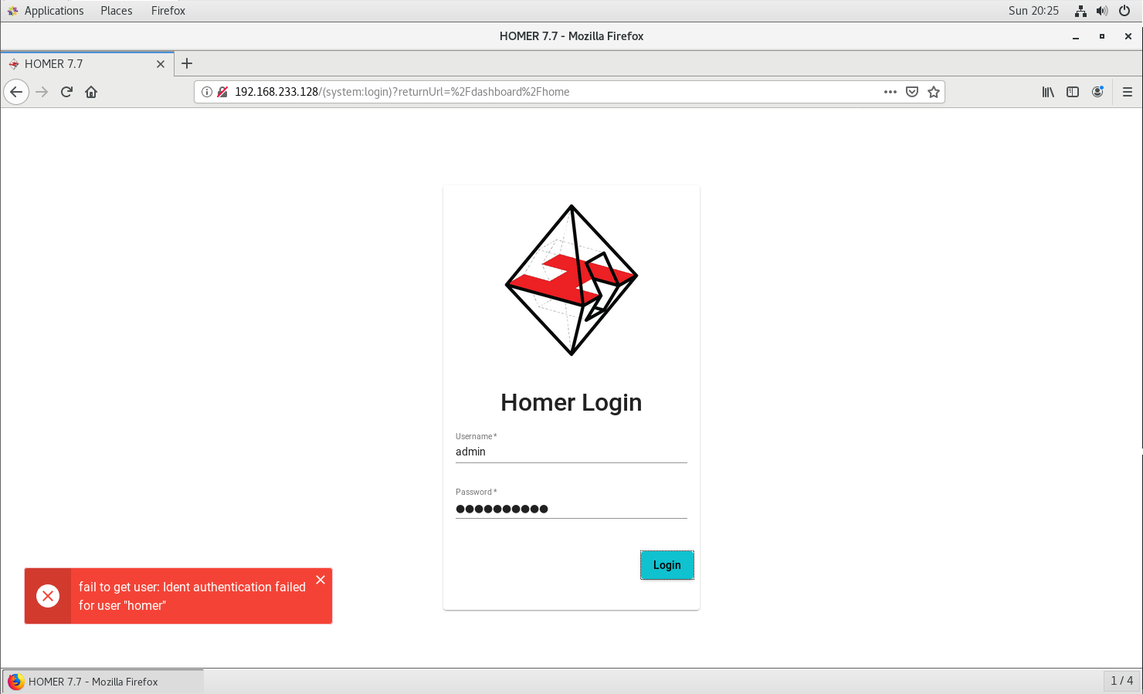The width and height of the screenshot is (1143, 694).
Task: Close the HOMER 7.7 tab
Action: (161, 64)
